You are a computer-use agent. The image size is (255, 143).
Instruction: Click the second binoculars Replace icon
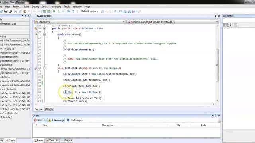[x=129, y=11]
